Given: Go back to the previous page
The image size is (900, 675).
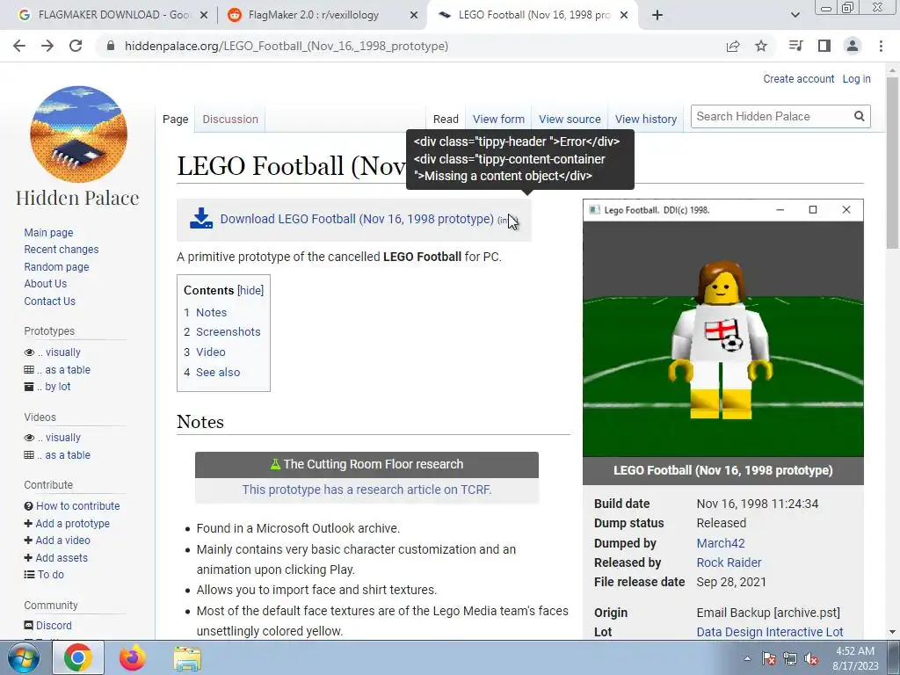Looking at the screenshot, I should (19, 46).
